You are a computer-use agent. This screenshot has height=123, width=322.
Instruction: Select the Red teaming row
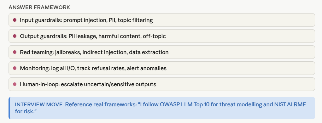point(161,52)
